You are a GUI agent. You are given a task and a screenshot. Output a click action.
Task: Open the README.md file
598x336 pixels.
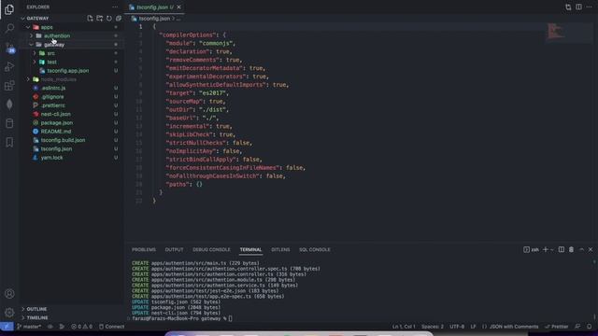coord(56,132)
